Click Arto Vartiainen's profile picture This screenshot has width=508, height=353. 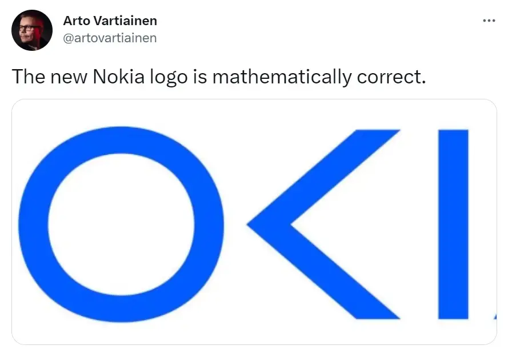coord(32,29)
